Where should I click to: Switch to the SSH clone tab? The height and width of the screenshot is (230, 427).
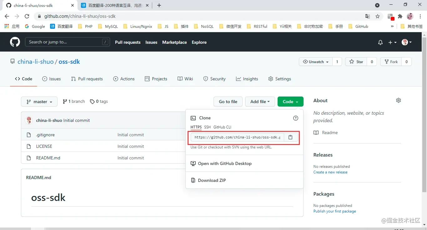click(x=207, y=127)
